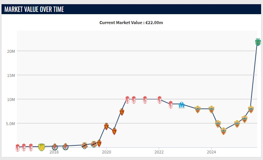Select the light-blue Olympique Marseille crest marker
The height and width of the screenshot is (160, 263).
pos(182,104)
